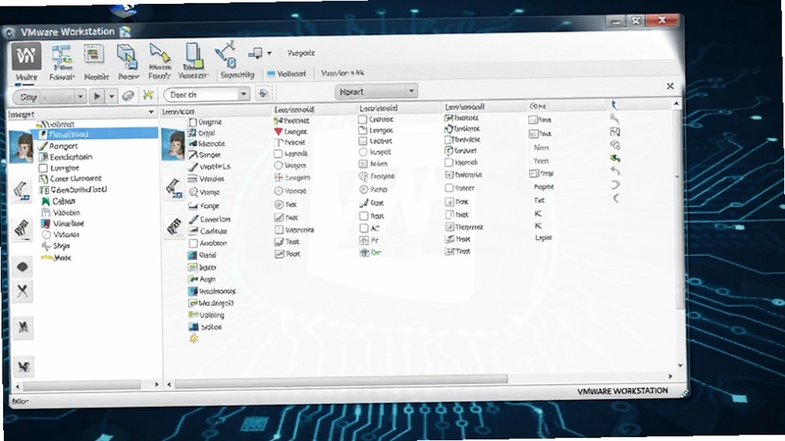Open the dropdown arrow beside the play button

tap(112, 96)
